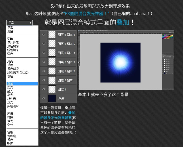
Task: Click thumbnail of 图层 3 副本 3
Action: (x=52, y=62)
